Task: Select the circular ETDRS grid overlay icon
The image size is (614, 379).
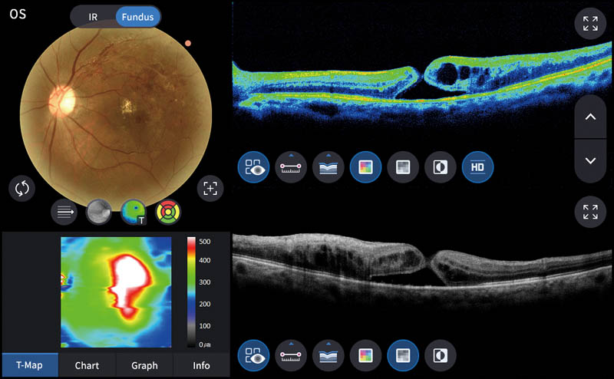Action: pos(169,213)
